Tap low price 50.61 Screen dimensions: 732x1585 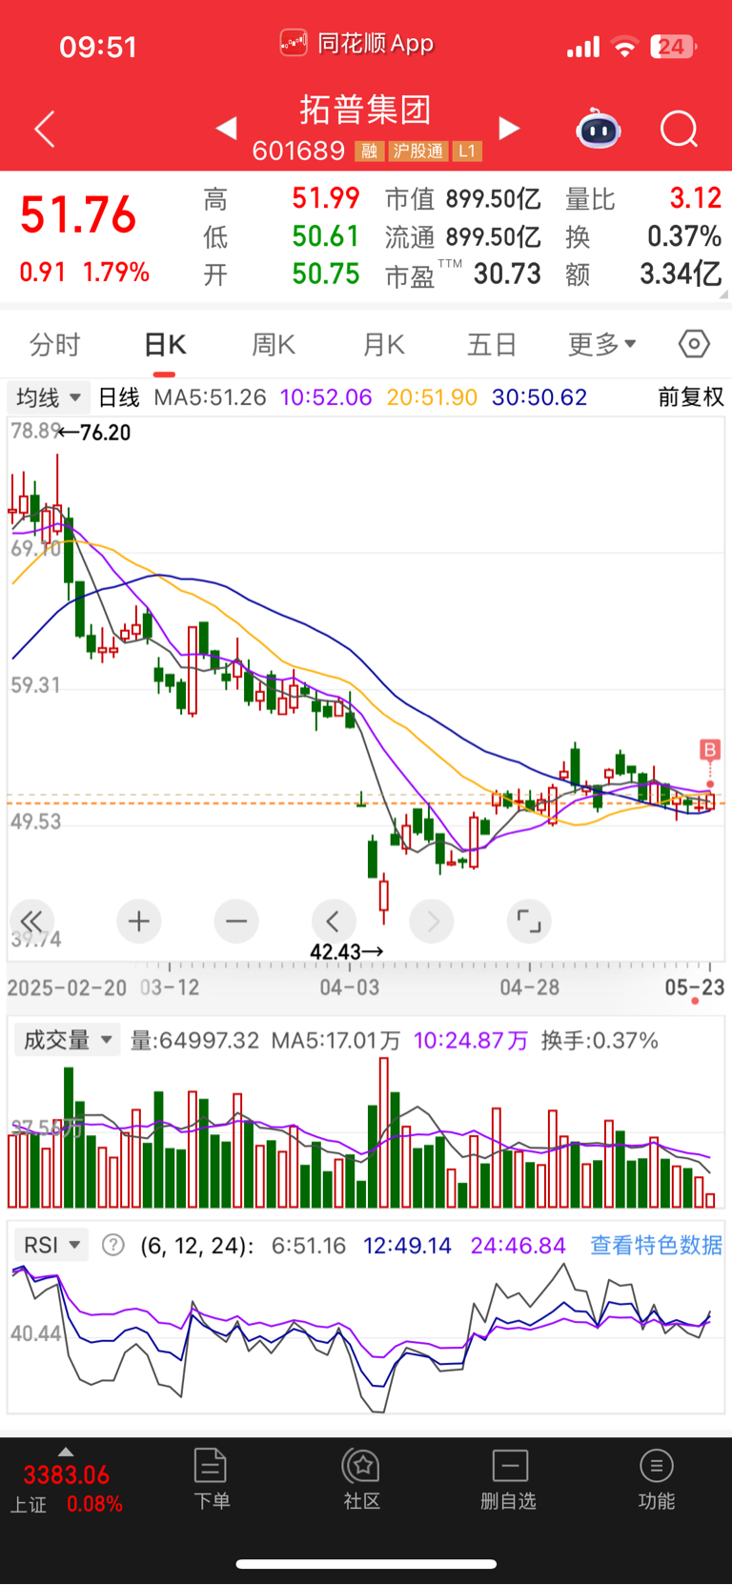point(326,236)
